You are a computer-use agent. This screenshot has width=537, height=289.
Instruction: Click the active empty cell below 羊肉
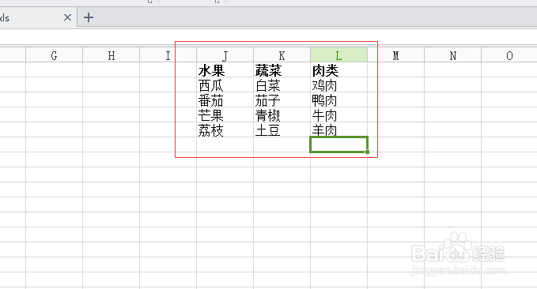click(x=338, y=144)
